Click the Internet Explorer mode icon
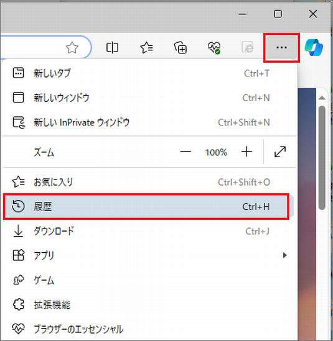The height and width of the screenshot is (341, 333). 248,48
